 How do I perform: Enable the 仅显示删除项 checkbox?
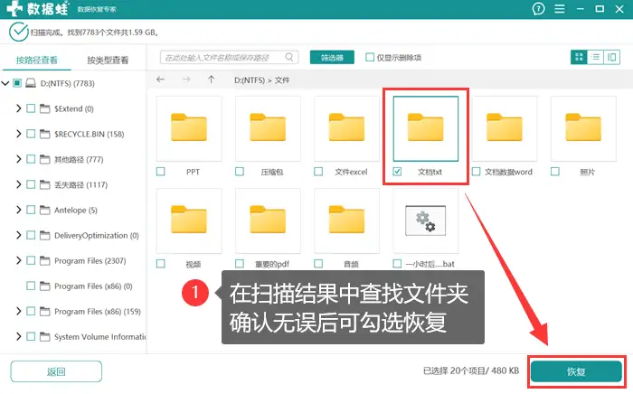point(370,58)
